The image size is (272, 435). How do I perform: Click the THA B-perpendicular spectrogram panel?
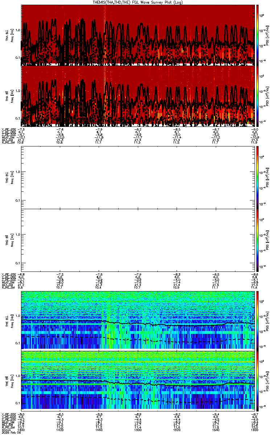137,35
